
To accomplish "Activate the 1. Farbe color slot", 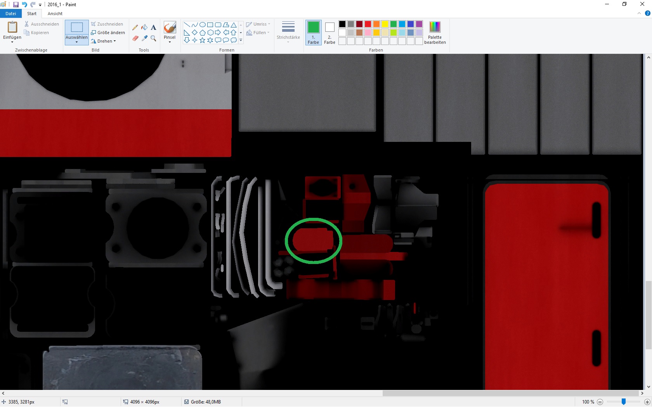I will click(x=313, y=33).
